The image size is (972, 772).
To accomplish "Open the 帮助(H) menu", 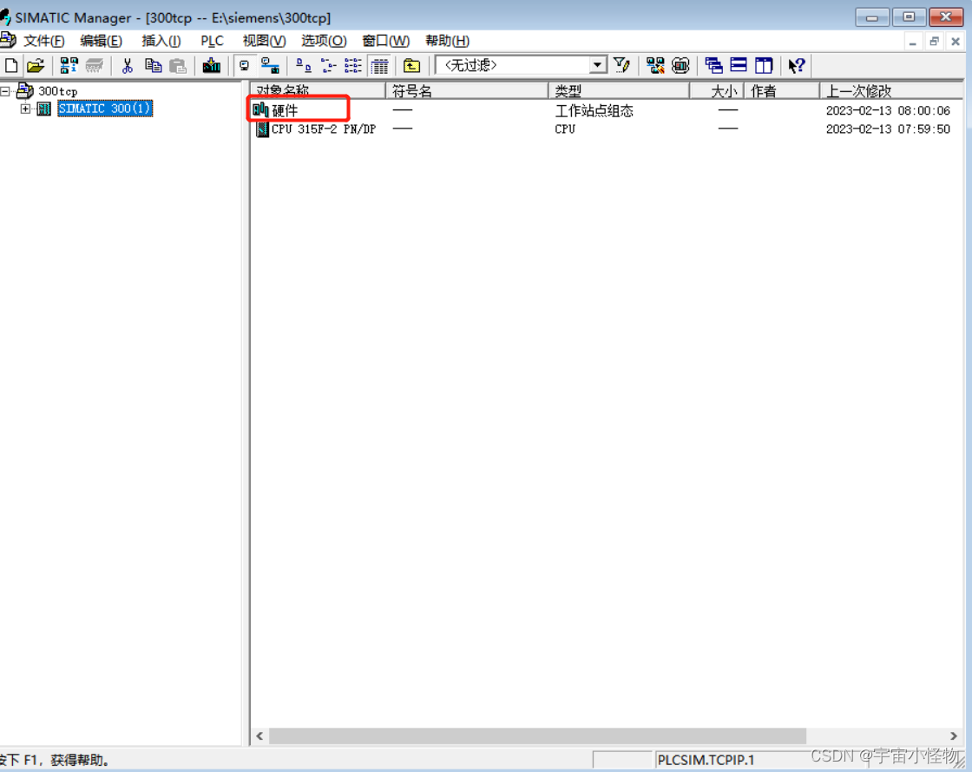I will 447,41.
